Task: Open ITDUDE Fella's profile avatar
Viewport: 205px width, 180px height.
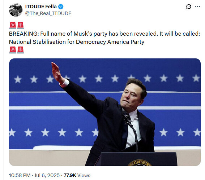Action: [x=16, y=10]
